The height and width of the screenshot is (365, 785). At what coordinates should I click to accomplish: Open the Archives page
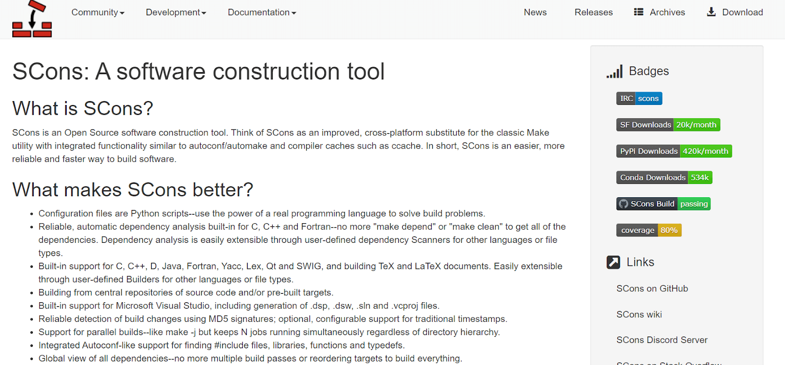667,12
